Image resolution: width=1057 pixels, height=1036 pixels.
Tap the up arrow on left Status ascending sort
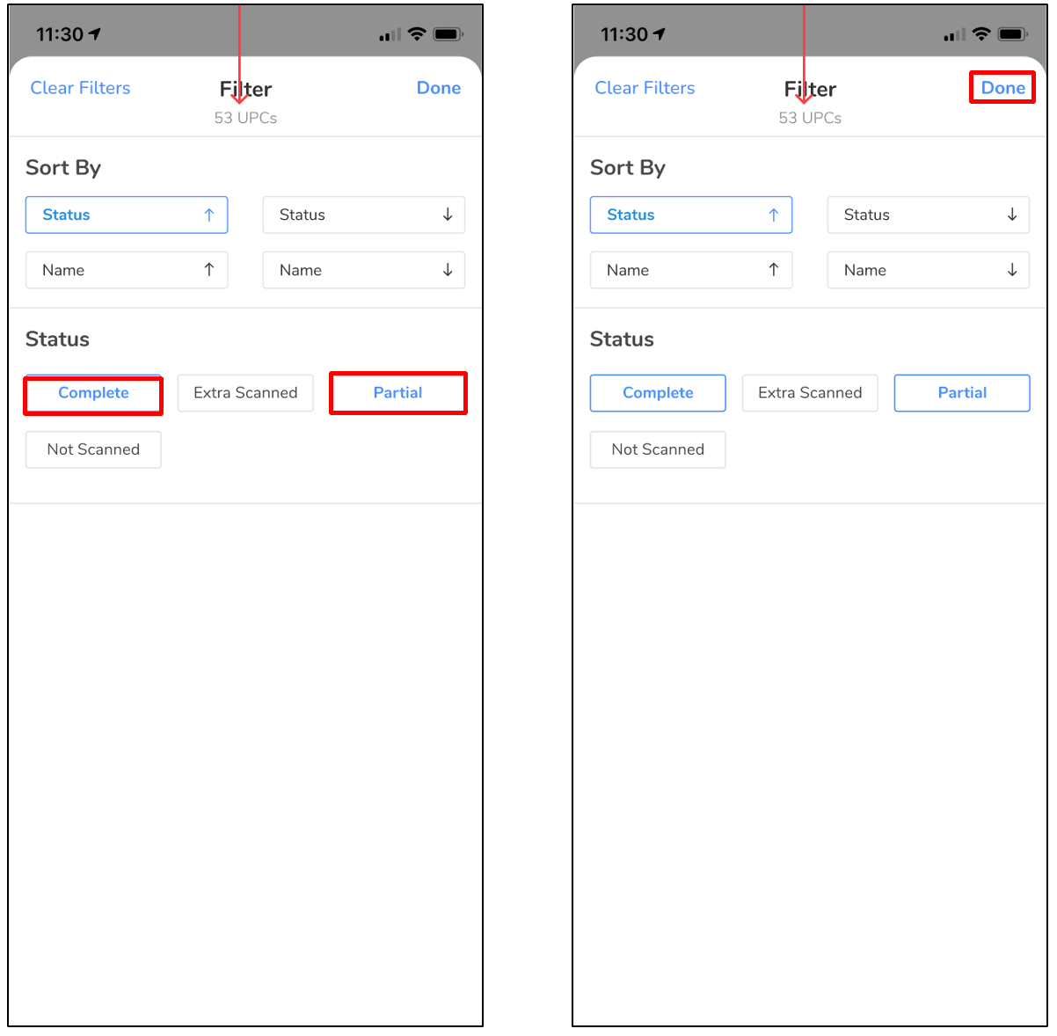[x=209, y=215]
